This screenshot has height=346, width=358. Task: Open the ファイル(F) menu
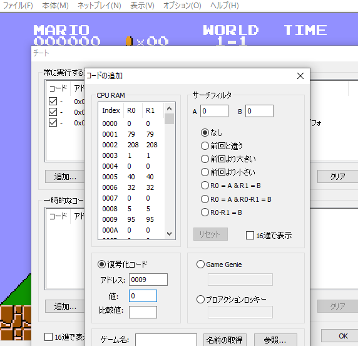[18, 6]
